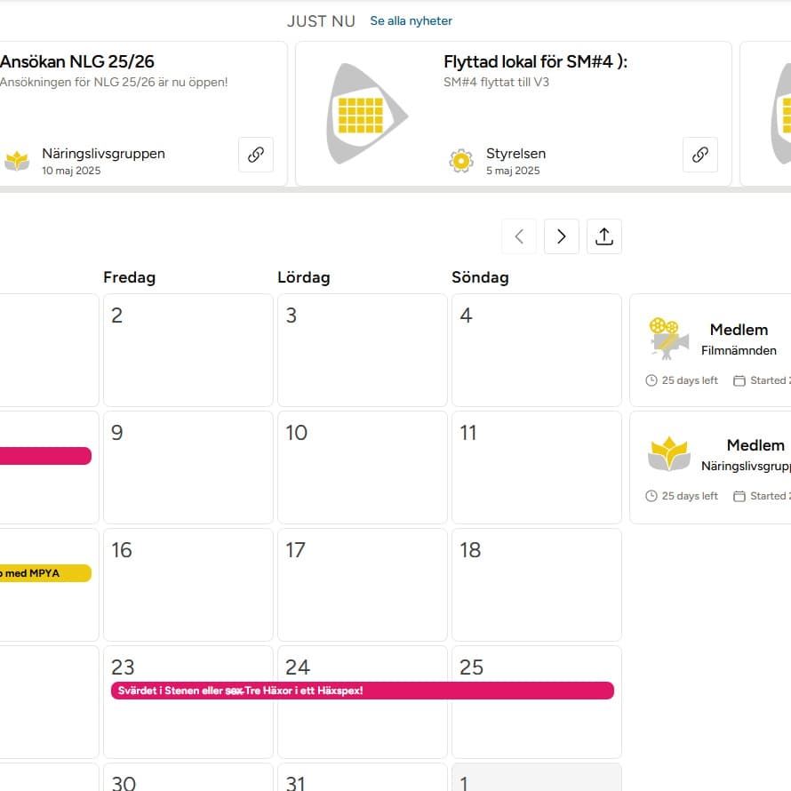Click the Näringslivsgruppen lotus icon in news card
Screen dimensions: 791x791
(17, 161)
